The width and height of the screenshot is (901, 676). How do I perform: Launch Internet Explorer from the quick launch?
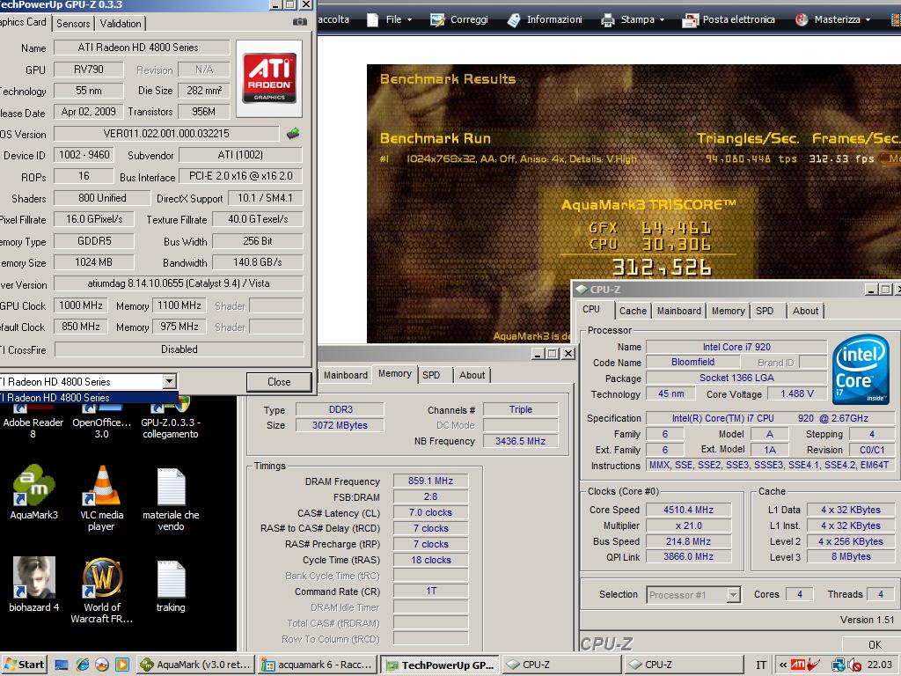pos(82,665)
